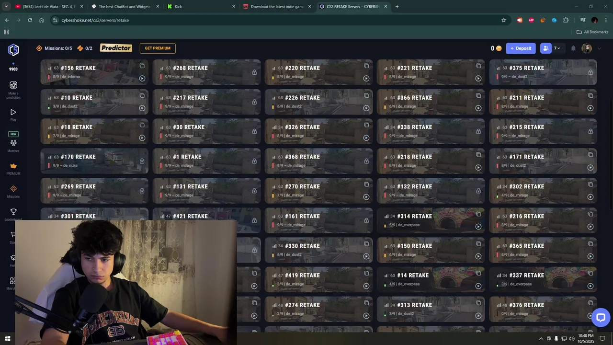Reload the page
This screenshot has width=613, height=345.
[30, 20]
